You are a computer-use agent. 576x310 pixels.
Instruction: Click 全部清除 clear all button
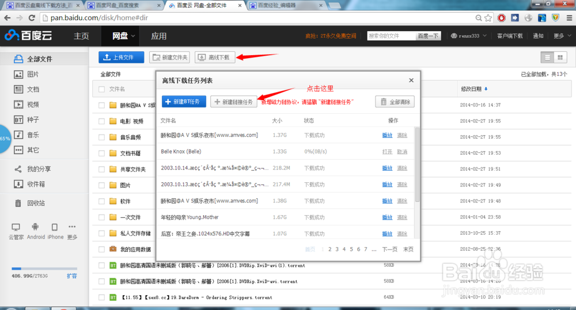pos(395,102)
